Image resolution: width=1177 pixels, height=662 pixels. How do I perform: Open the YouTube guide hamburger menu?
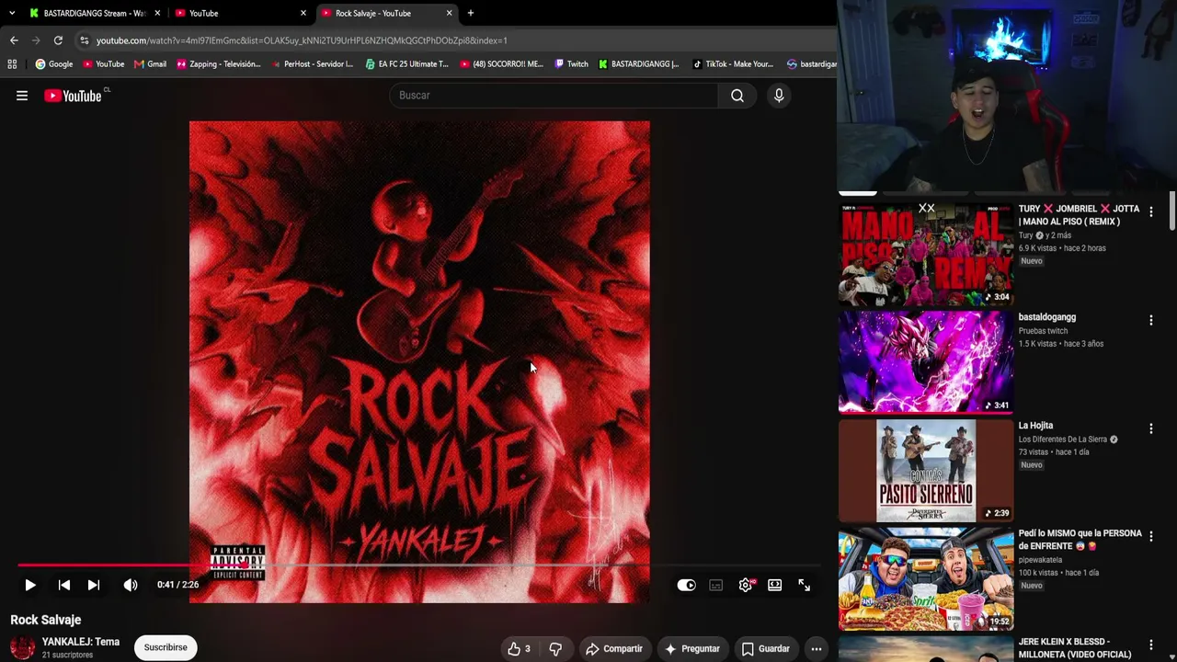pos(22,96)
